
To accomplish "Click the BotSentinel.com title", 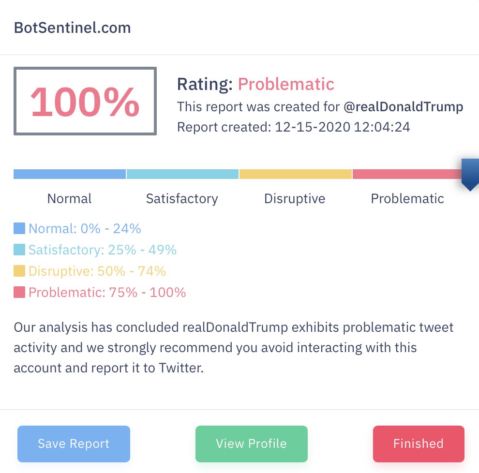I will (73, 28).
